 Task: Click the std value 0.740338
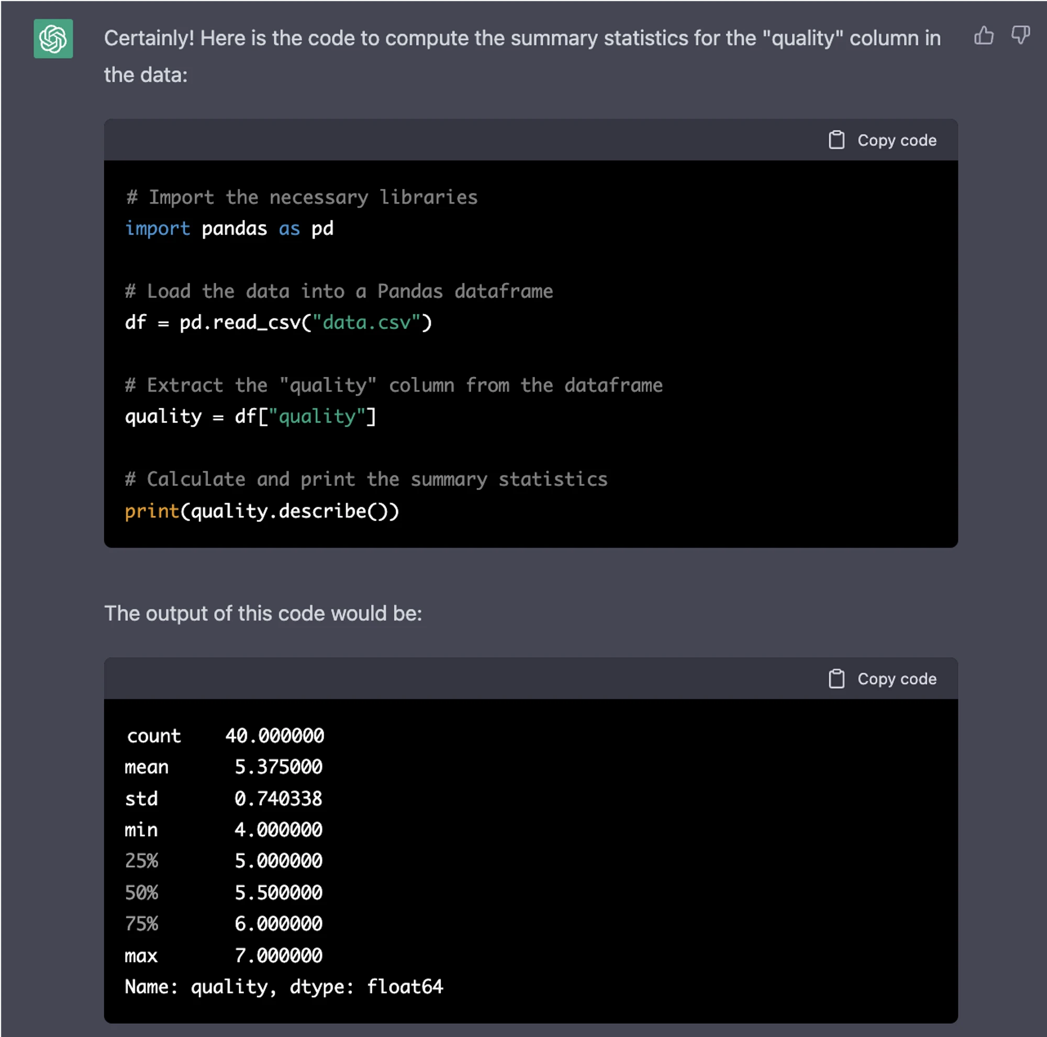(x=279, y=799)
